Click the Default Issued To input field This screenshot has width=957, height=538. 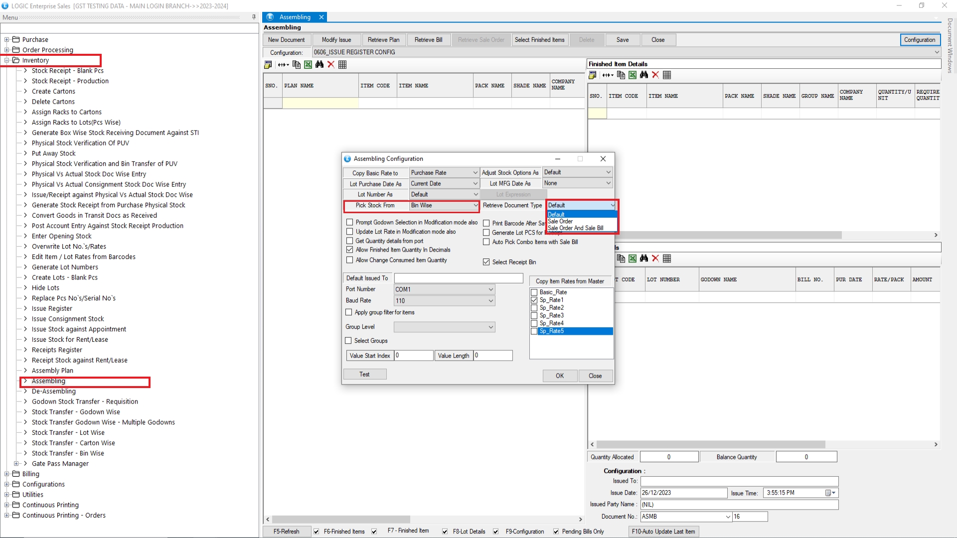click(458, 278)
